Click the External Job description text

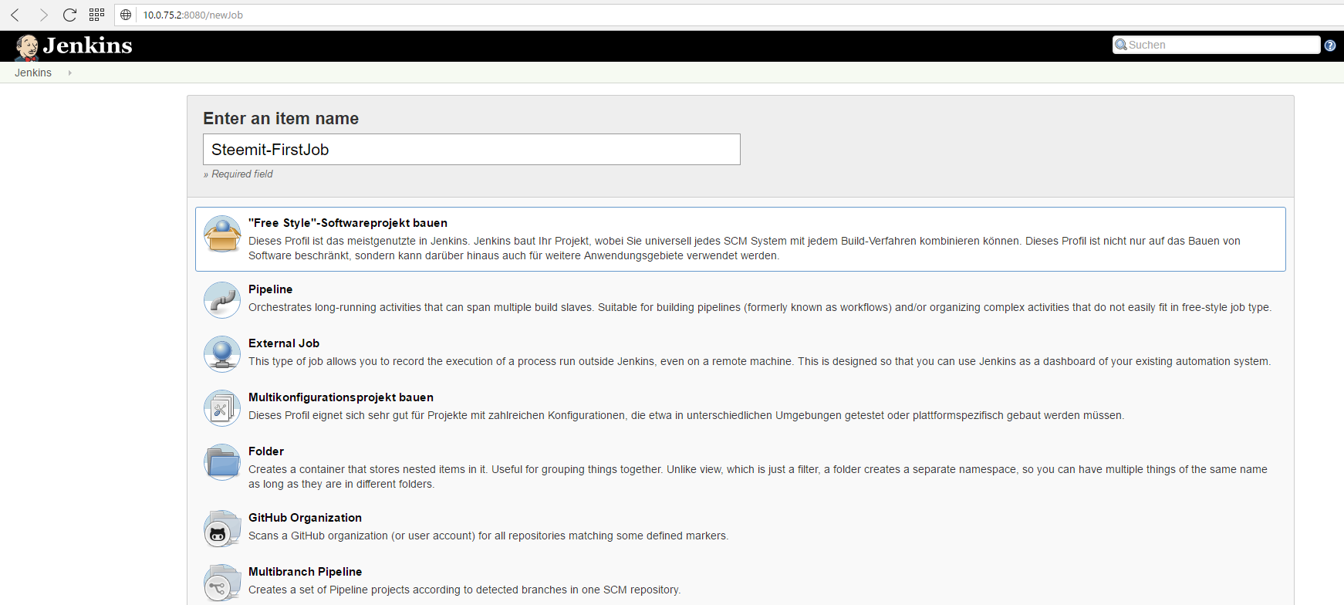click(759, 361)
